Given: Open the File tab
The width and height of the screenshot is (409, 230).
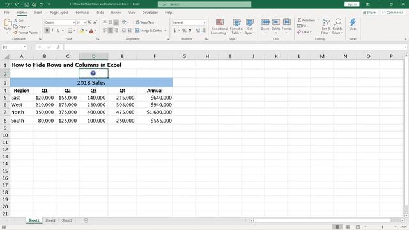Looking at the screenshot, I should pos(7,13).
